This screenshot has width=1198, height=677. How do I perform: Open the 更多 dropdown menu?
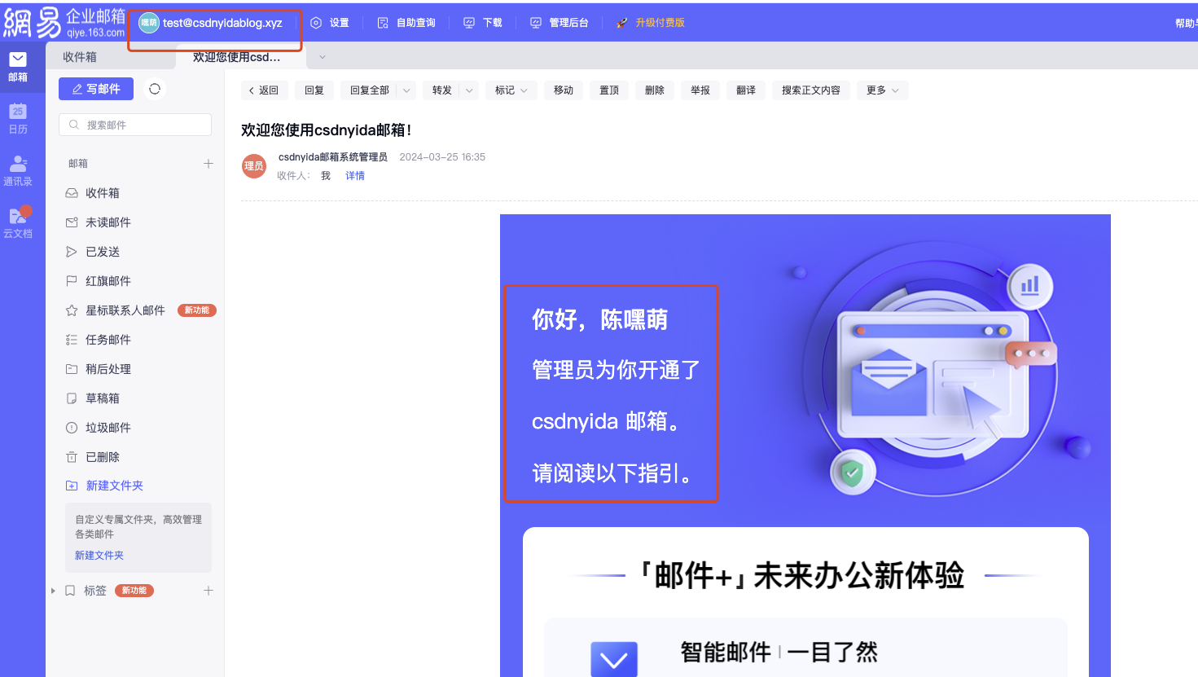[883, 90]
